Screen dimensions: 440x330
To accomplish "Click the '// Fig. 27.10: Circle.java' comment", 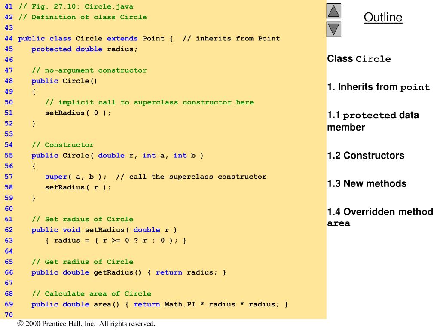I will coord(76,6).
